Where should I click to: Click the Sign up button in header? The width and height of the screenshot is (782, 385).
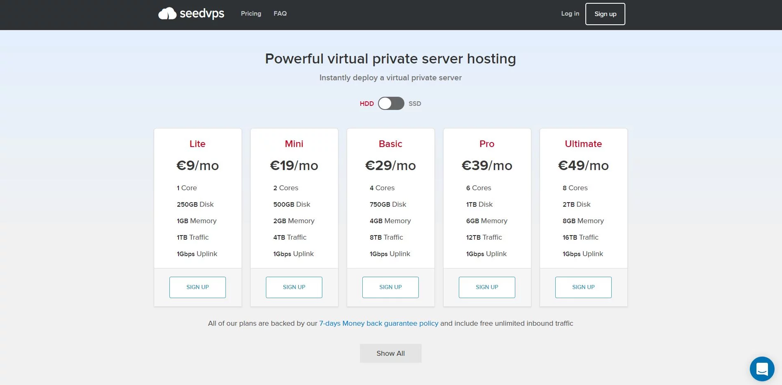605,14
